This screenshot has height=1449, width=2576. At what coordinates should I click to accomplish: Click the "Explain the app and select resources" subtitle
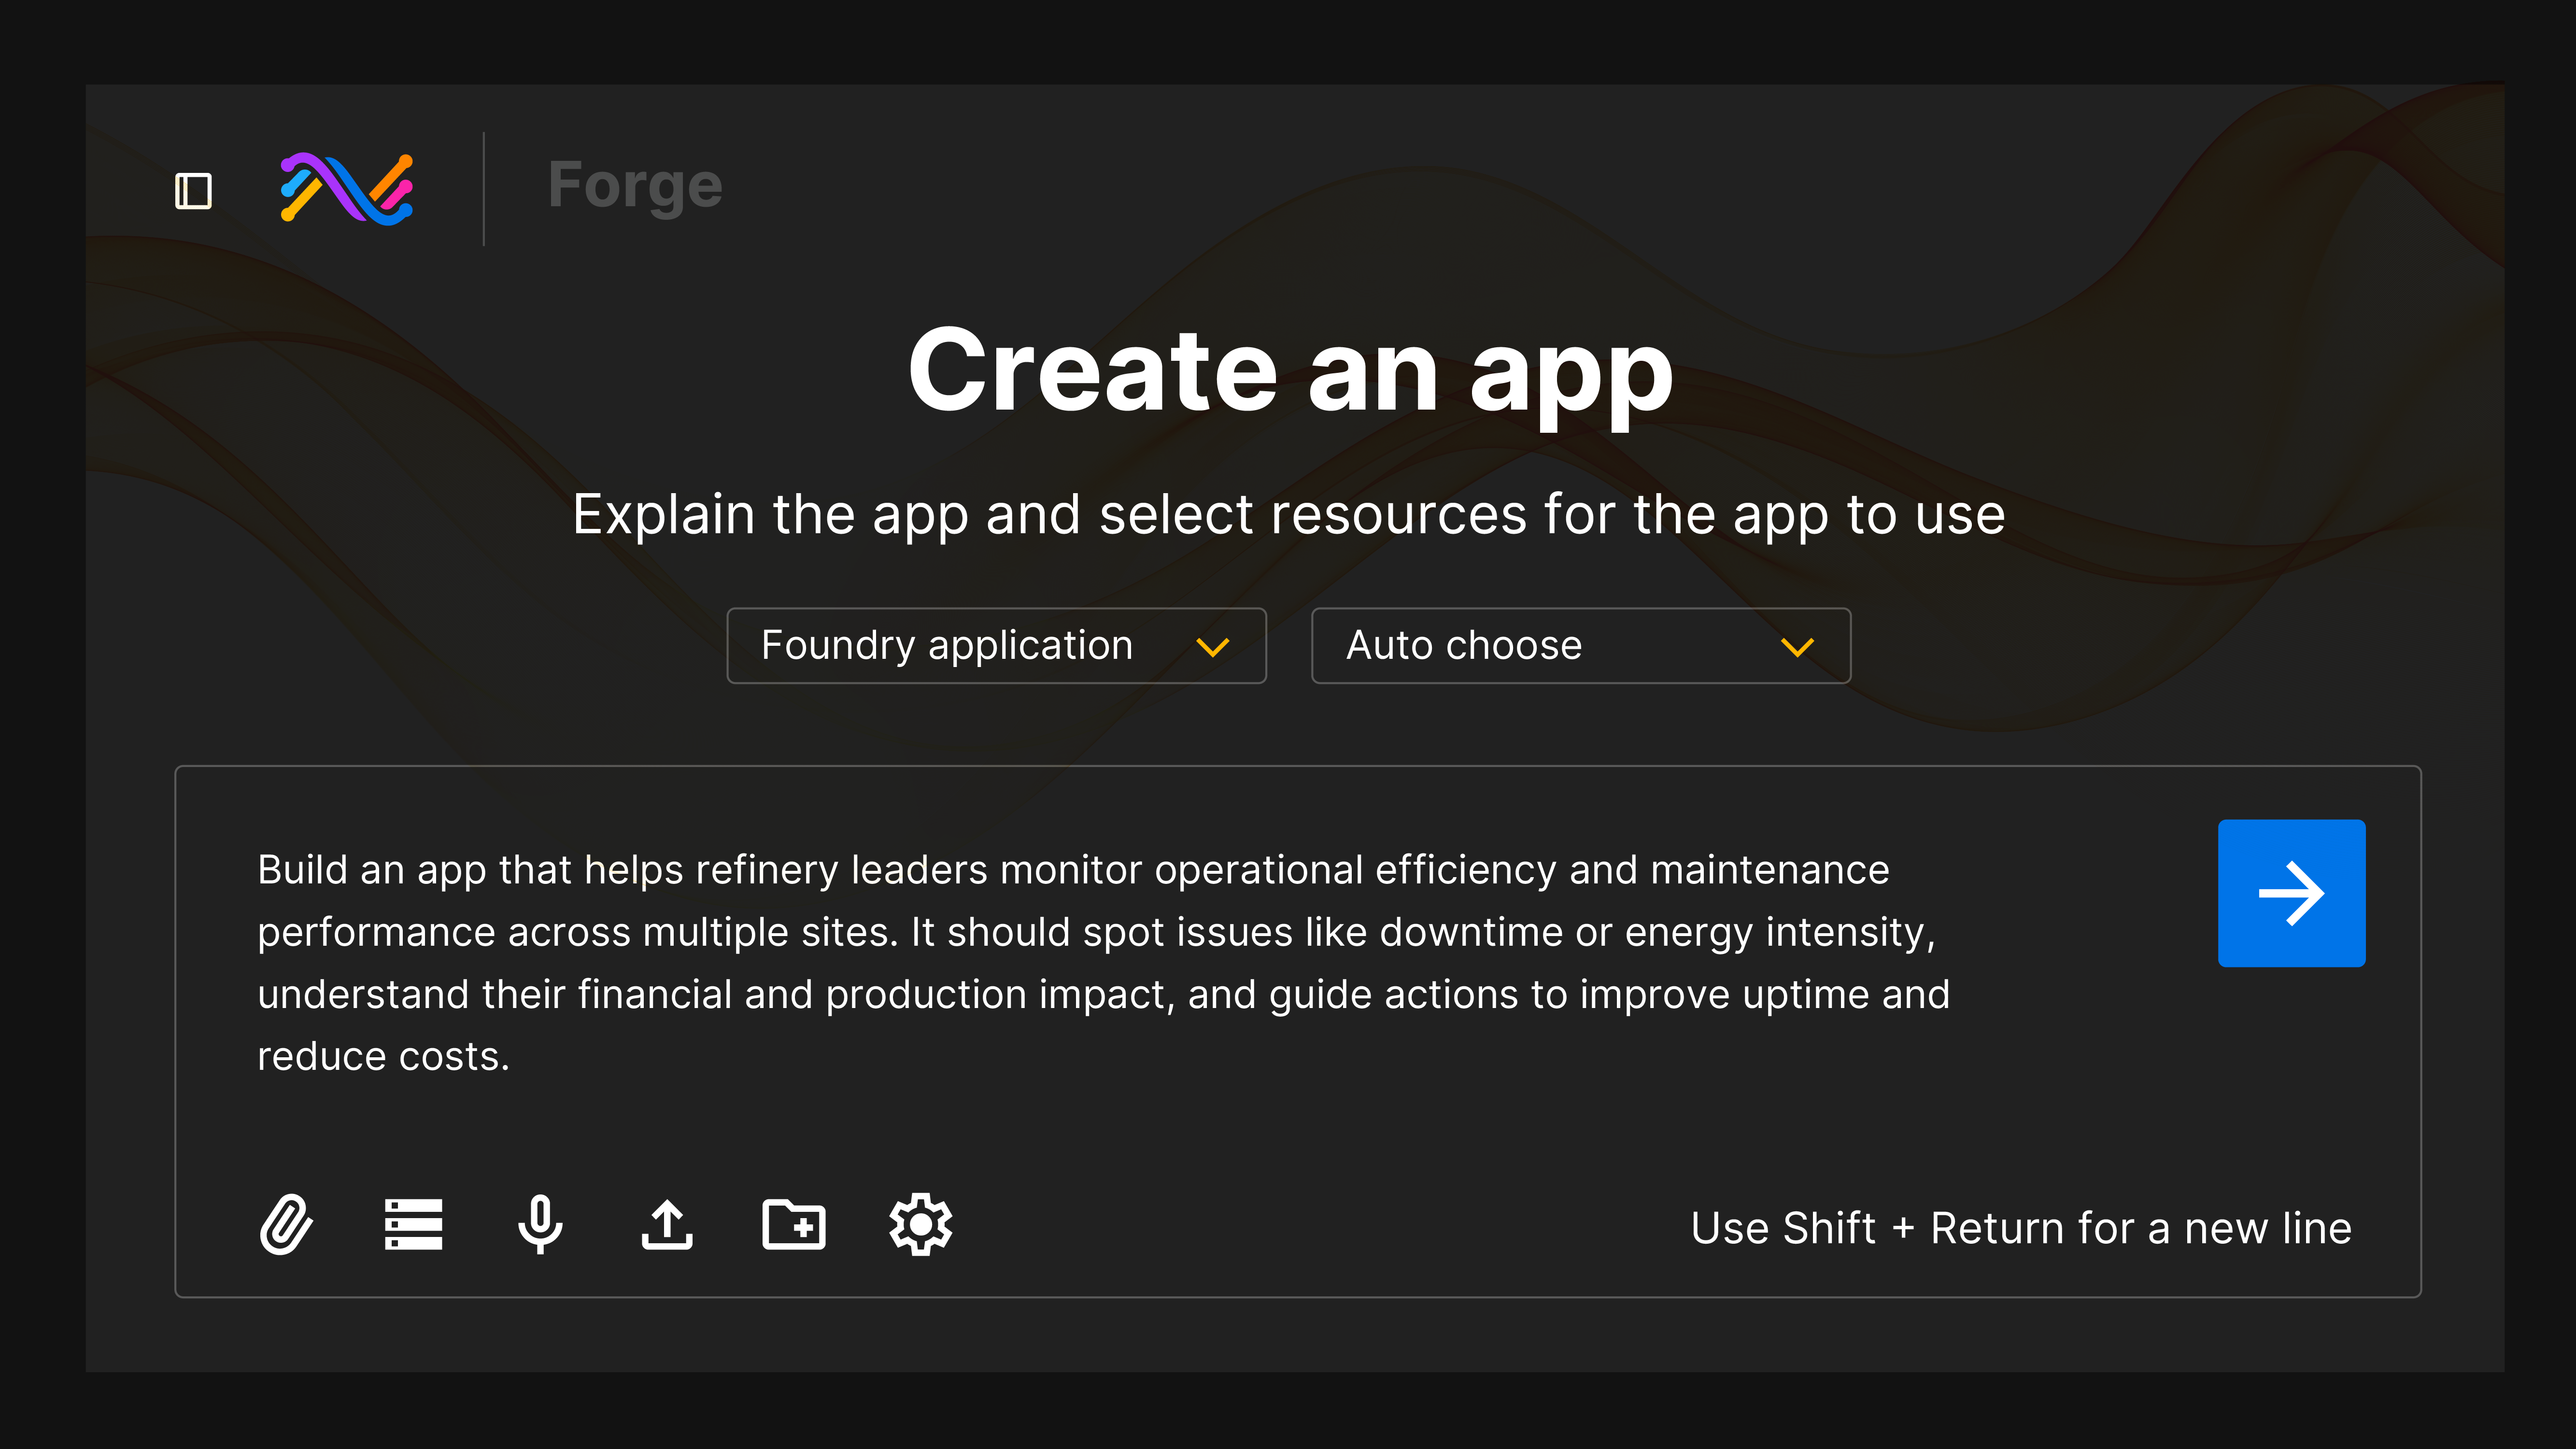point(1288,515)
